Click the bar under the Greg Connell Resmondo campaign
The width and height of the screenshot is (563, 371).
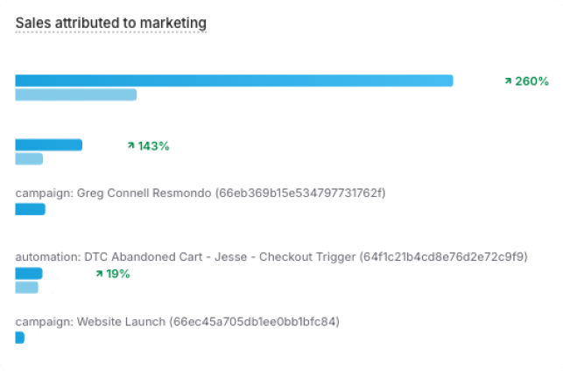click(x=30, y=209)
